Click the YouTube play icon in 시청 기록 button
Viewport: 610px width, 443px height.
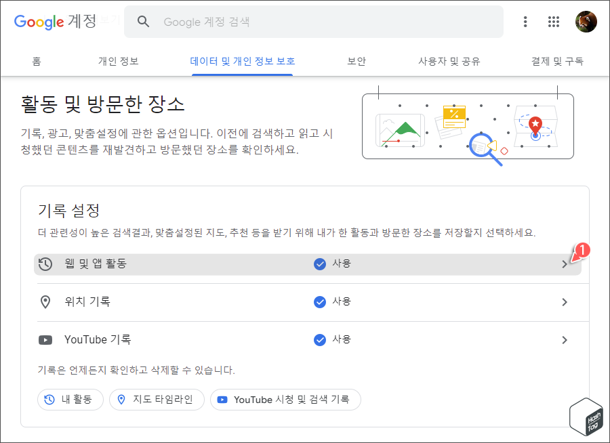222,400
